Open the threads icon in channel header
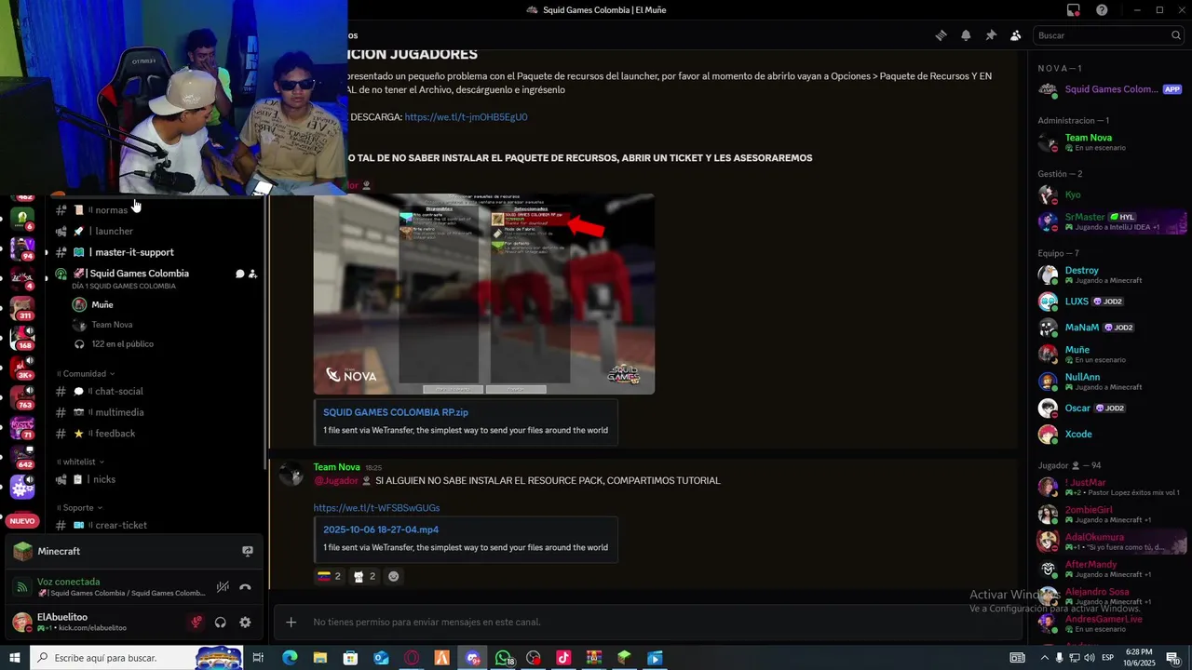 coord(941,35)
